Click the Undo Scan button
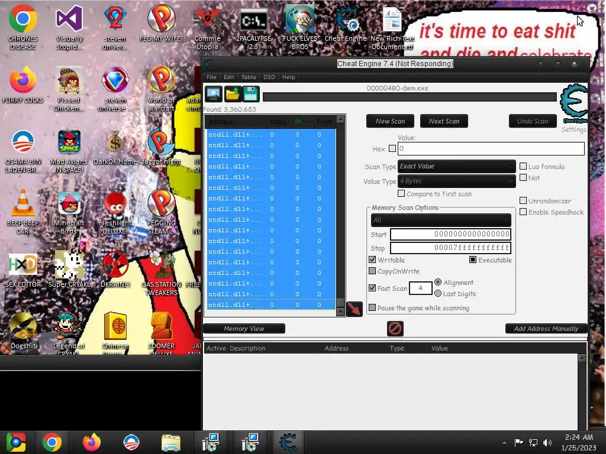The width and height of the screenshot is (606, 454). 533,121
